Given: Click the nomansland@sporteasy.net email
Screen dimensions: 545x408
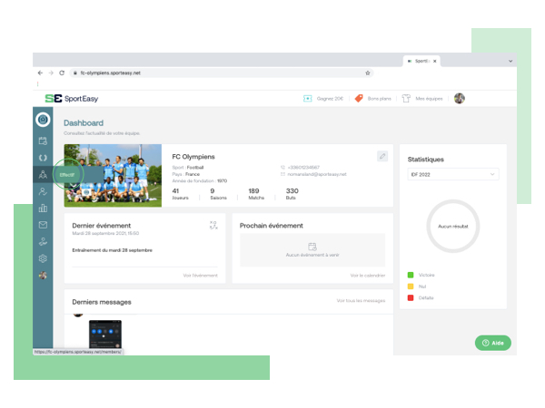Looking at the screenshot, I should tap(317, 174).
